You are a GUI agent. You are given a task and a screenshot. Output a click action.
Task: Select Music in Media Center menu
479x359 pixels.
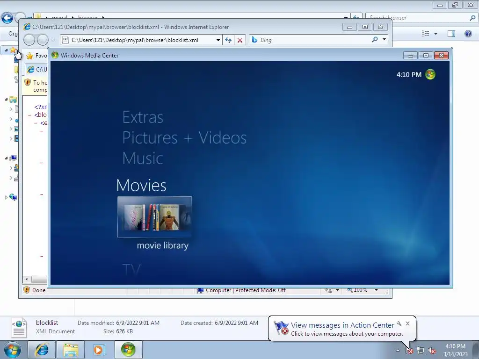(x=143, y=158)
